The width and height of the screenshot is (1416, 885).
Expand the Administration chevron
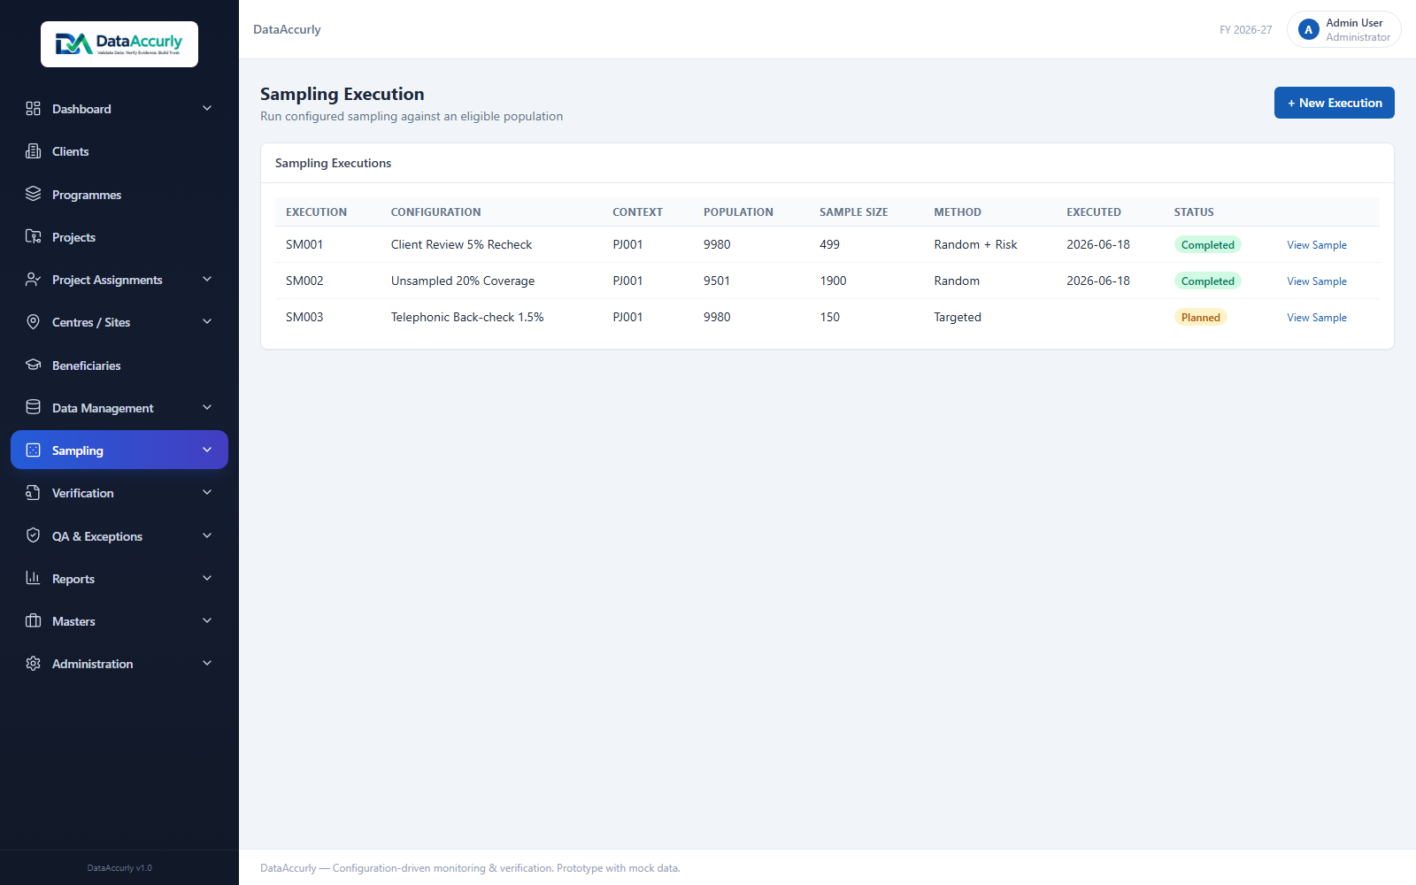207,663
